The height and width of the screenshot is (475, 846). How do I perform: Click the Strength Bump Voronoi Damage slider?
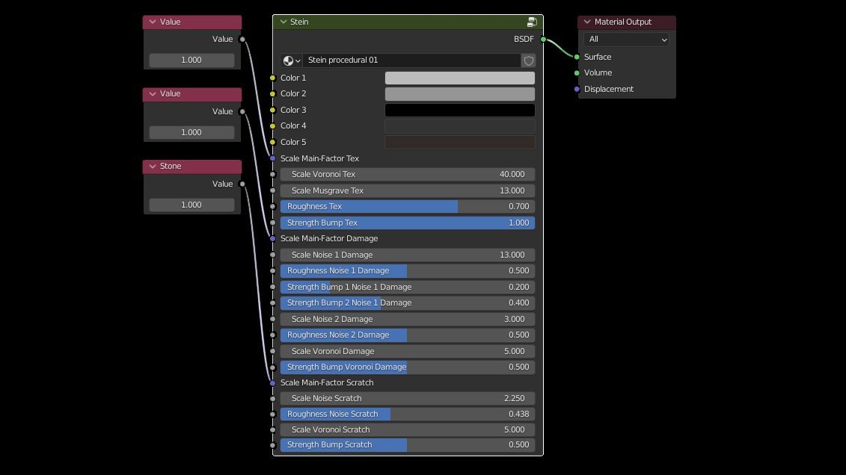[407, 367]
